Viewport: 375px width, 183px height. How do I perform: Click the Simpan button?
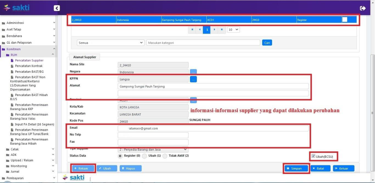(296, 168)
